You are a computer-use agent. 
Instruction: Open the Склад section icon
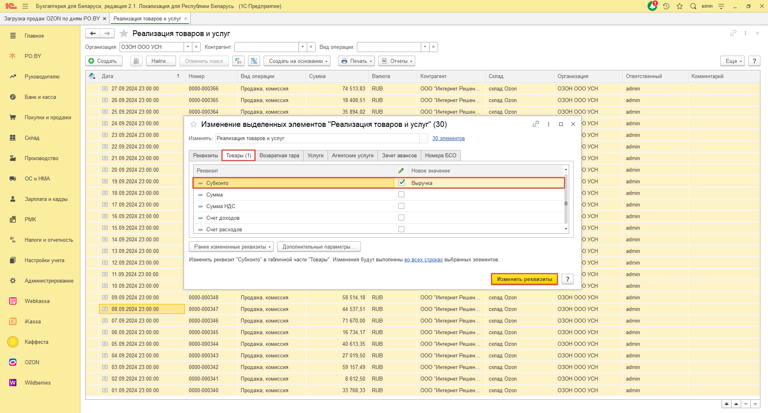13,138
